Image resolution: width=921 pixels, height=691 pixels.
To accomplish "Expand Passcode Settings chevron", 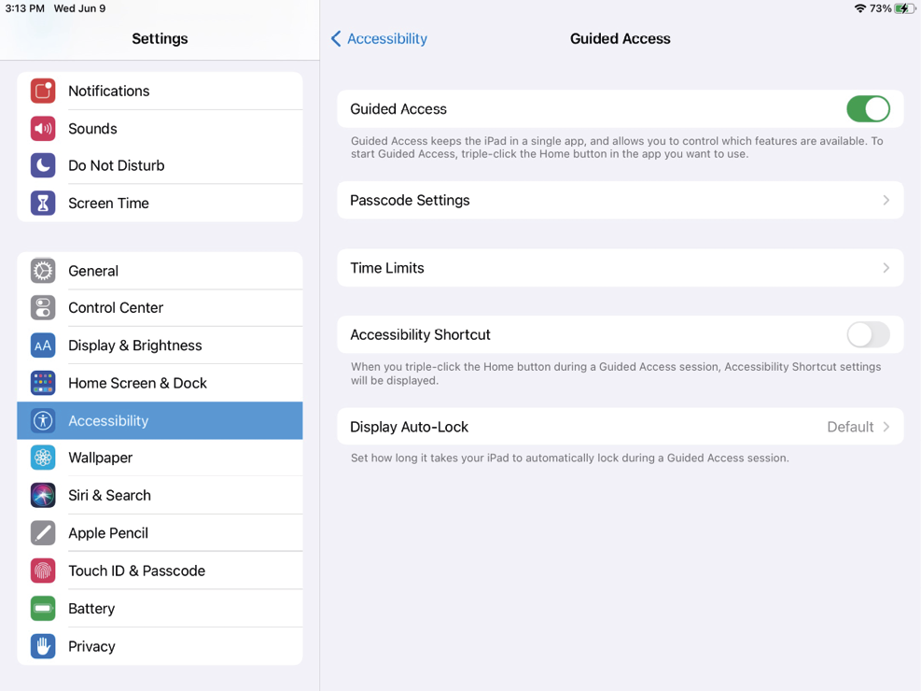I will coord(886,201).
